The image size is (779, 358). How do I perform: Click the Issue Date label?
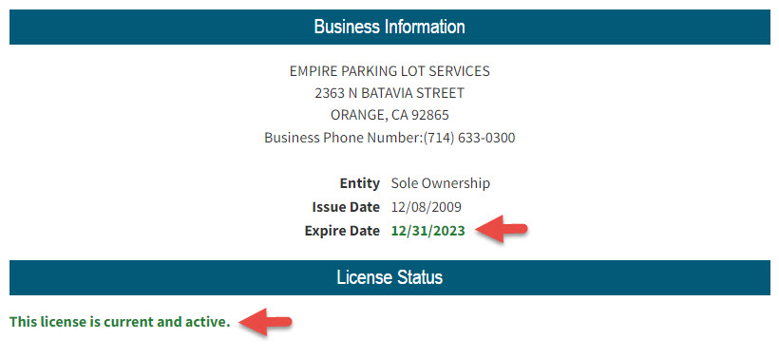346,207
